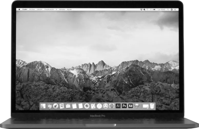Screen dimensions: 199x129
Task: Toggle the Wi-Fi status menu
Action: point(148,9)
